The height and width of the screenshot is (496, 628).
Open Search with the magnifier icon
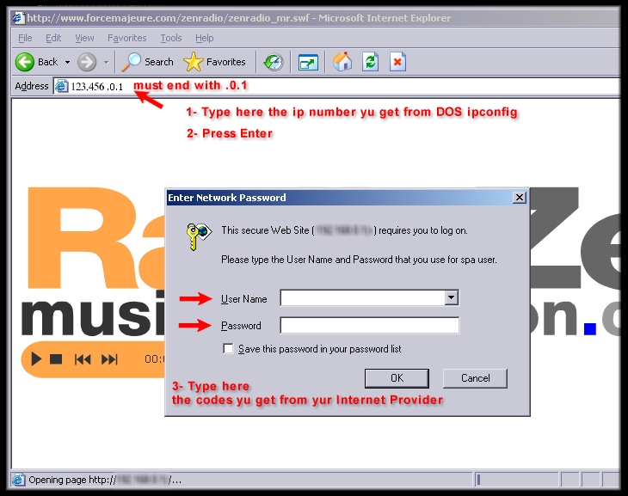132,62
